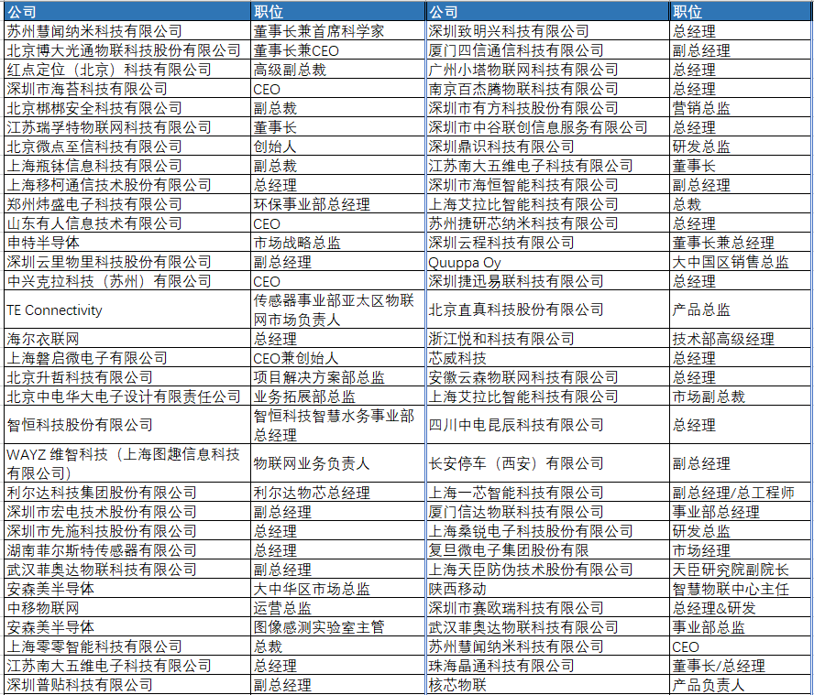Select the 江苏瑞孚特物联网科技有限公司 row entry

tap(126, 127)
